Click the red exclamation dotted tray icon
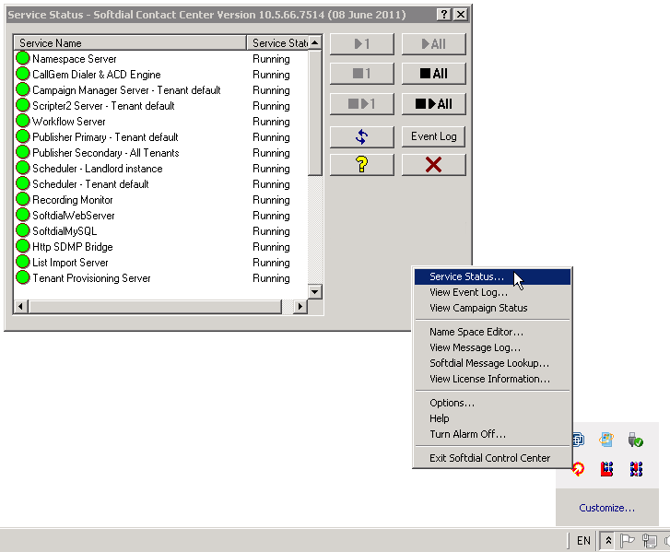The width and height of the screenshot is (670, 552). click(636, 469)
